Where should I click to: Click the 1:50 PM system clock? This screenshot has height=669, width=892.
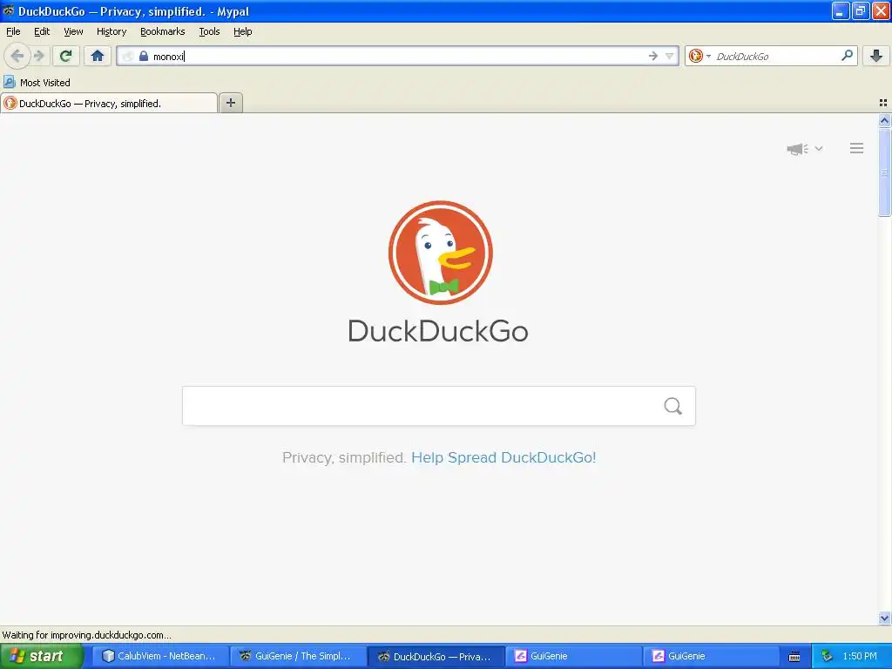click(860, 656)
